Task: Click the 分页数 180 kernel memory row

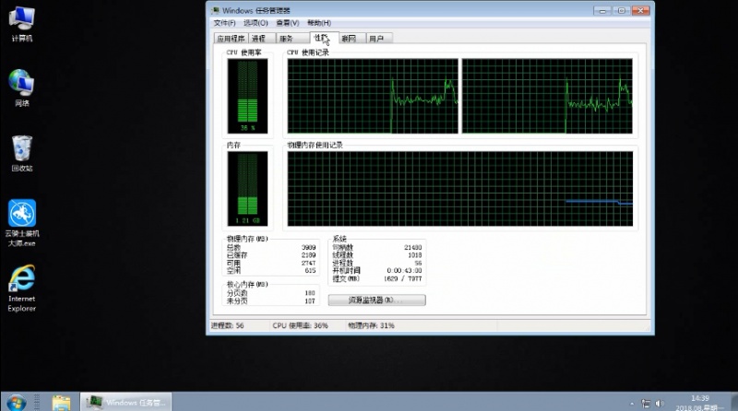Action: coord(271,293)
